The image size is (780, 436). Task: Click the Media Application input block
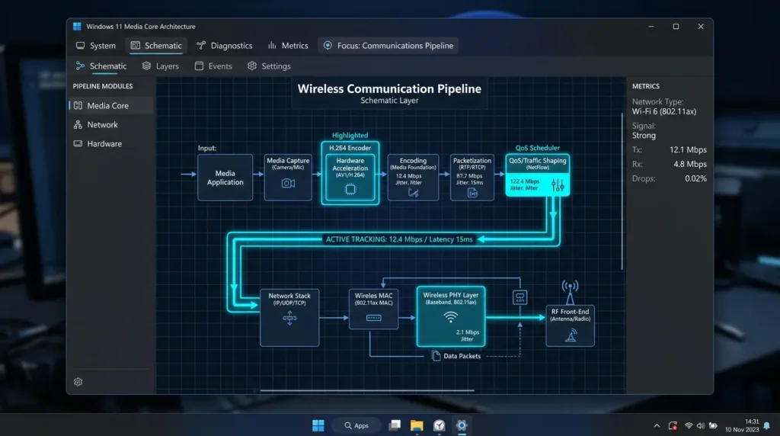225,177
